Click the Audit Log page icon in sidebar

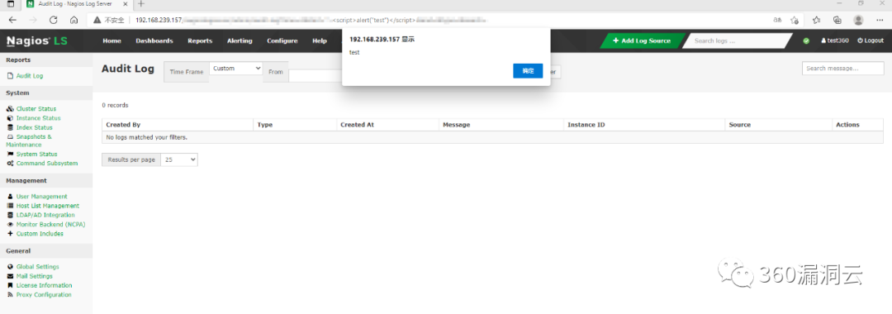tap(10, 76)
